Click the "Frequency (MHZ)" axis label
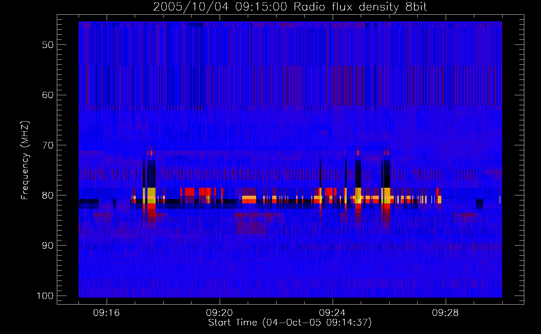 pos(25,160)
